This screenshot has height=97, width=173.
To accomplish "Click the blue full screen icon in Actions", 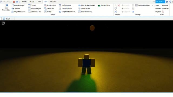I will pos(116,12).
